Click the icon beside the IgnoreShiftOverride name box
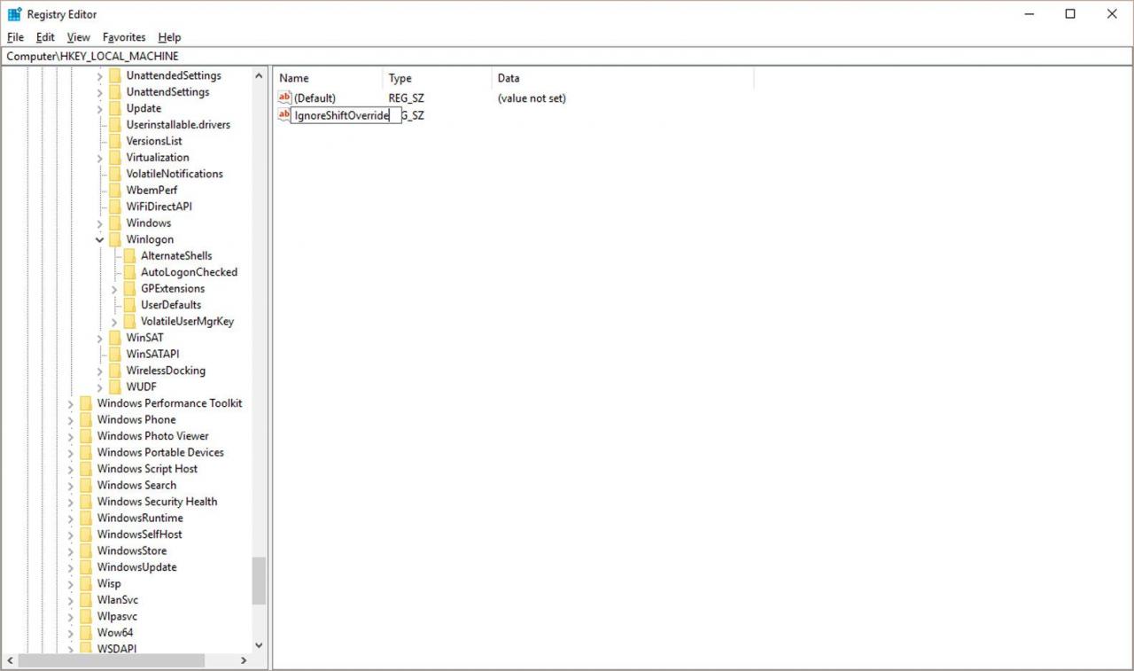The width and height of the screenshot is (1134, 671). [x=283, y=115]
